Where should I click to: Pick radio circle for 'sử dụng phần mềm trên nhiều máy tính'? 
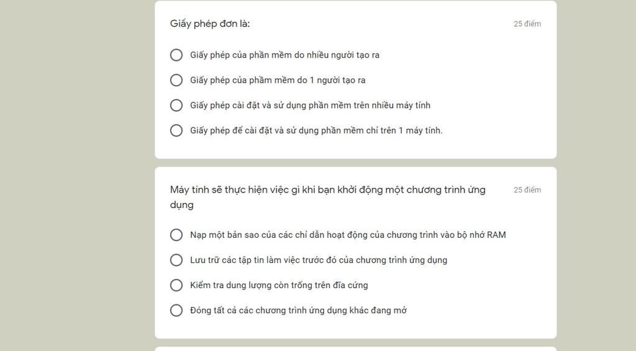pyautogui.click(x=176, y=105)
